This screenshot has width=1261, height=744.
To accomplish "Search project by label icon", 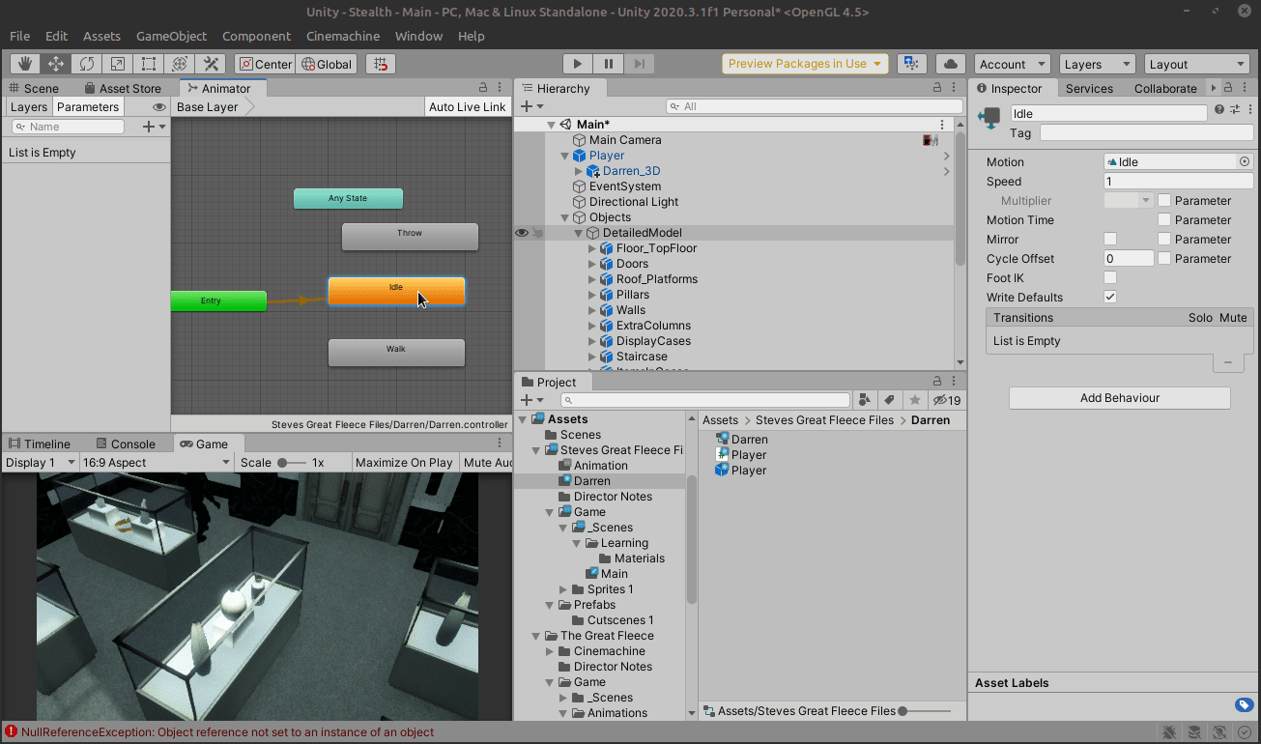I will point(890,400).
